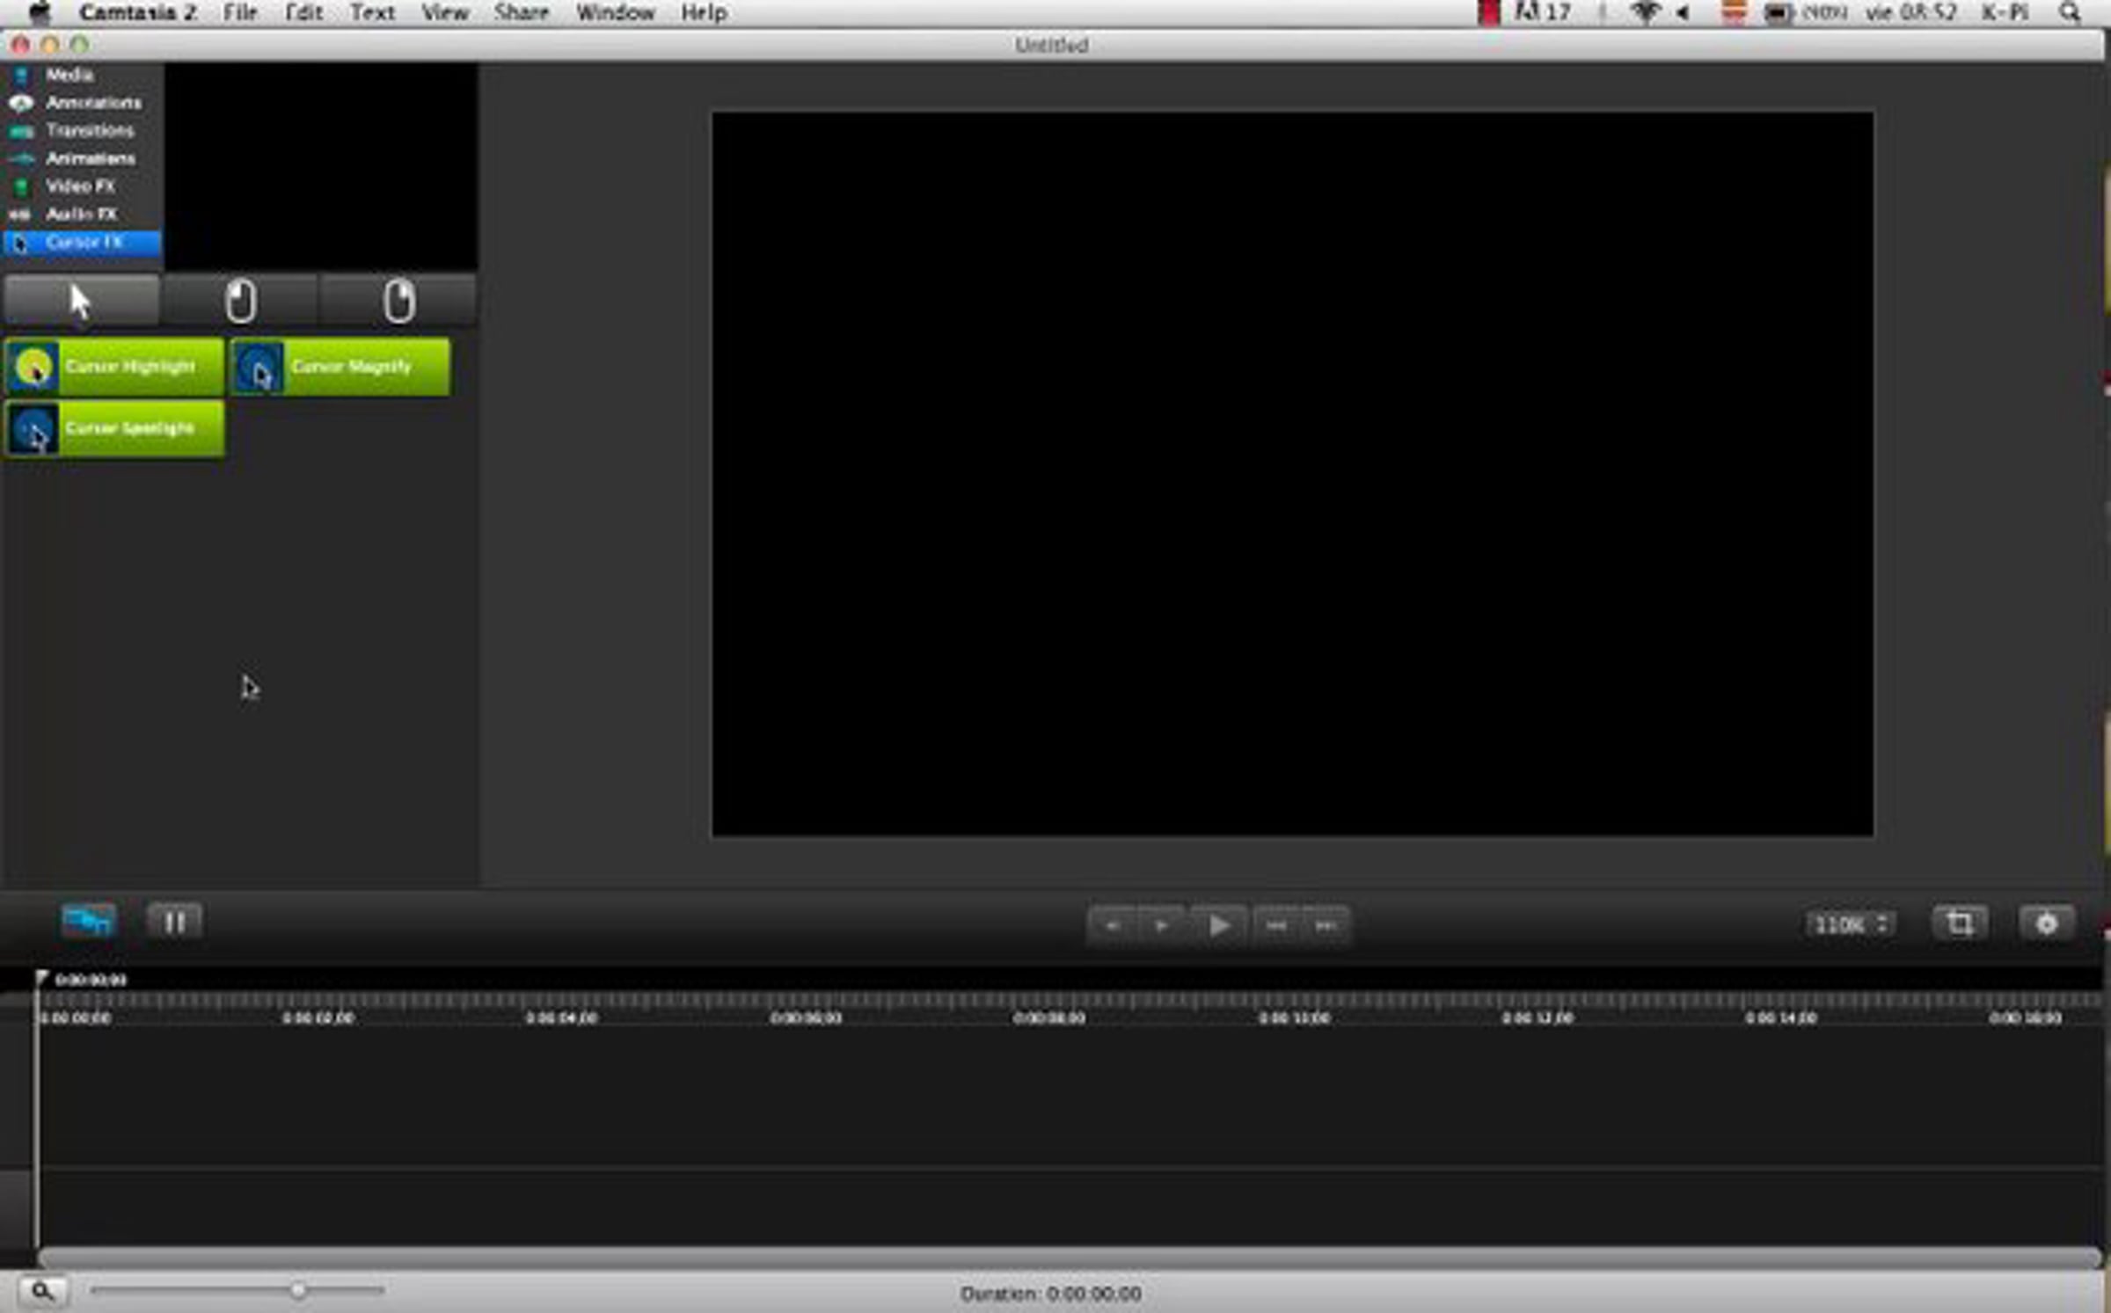Image resolution: width=2111 pixels, height=1313 pixels.
Task: Select the Cursor FX arrow pointer tab
Action: [81, 301]
